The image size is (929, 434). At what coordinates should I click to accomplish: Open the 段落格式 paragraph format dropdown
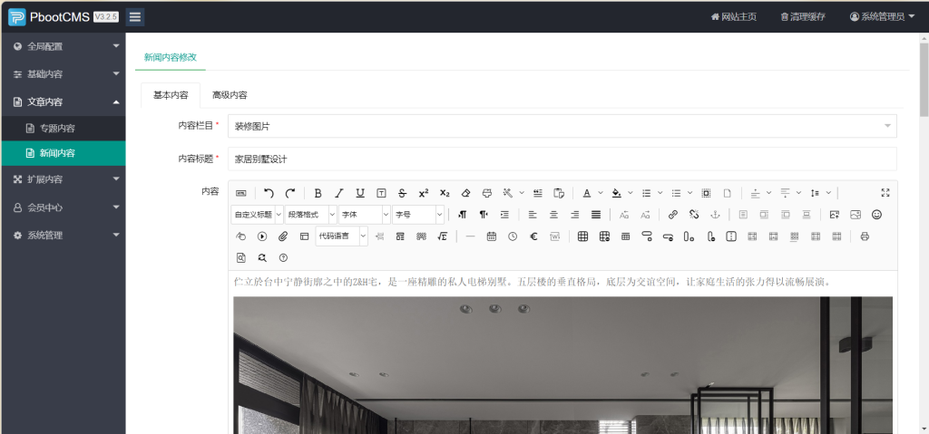point(311,215)
